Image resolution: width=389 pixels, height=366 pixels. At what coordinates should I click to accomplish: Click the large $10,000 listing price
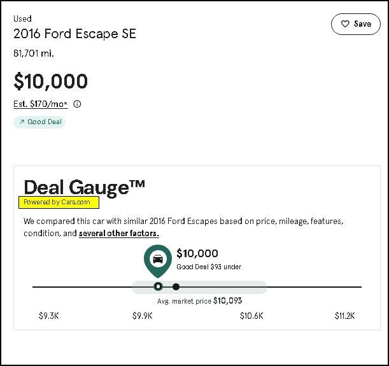[51, 81]
